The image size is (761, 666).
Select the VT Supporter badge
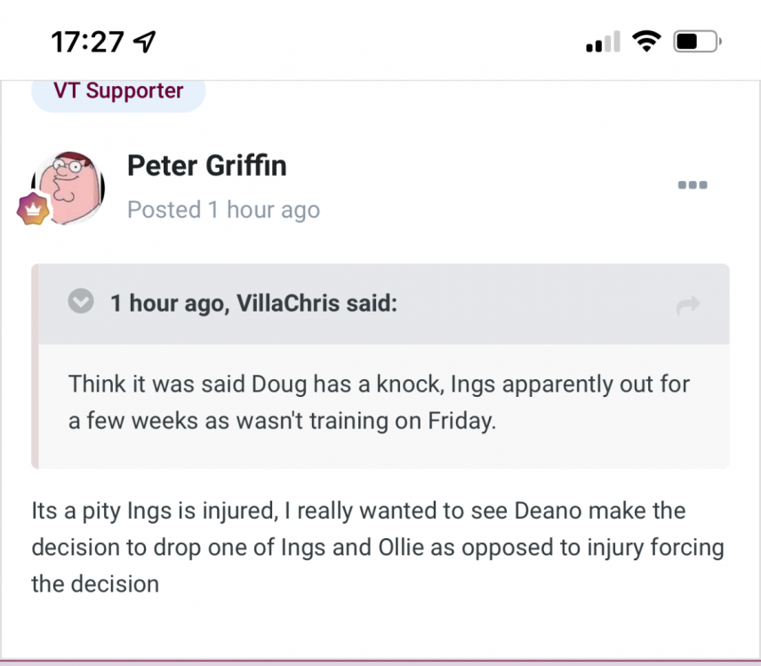click(118, 91)
